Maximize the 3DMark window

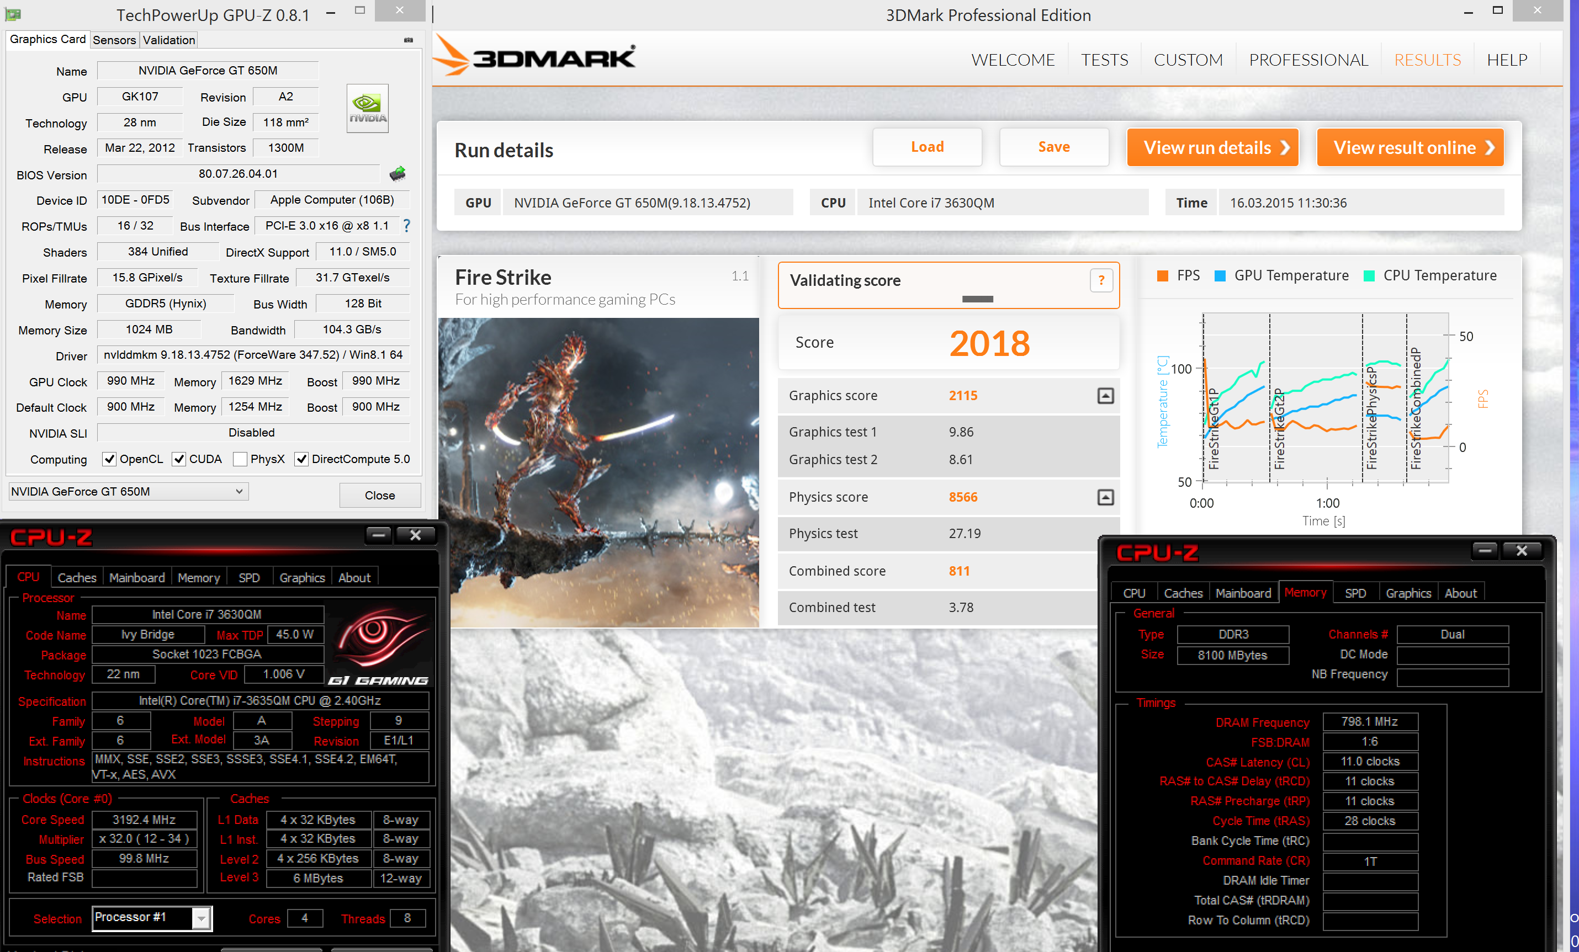(1498, 11)
